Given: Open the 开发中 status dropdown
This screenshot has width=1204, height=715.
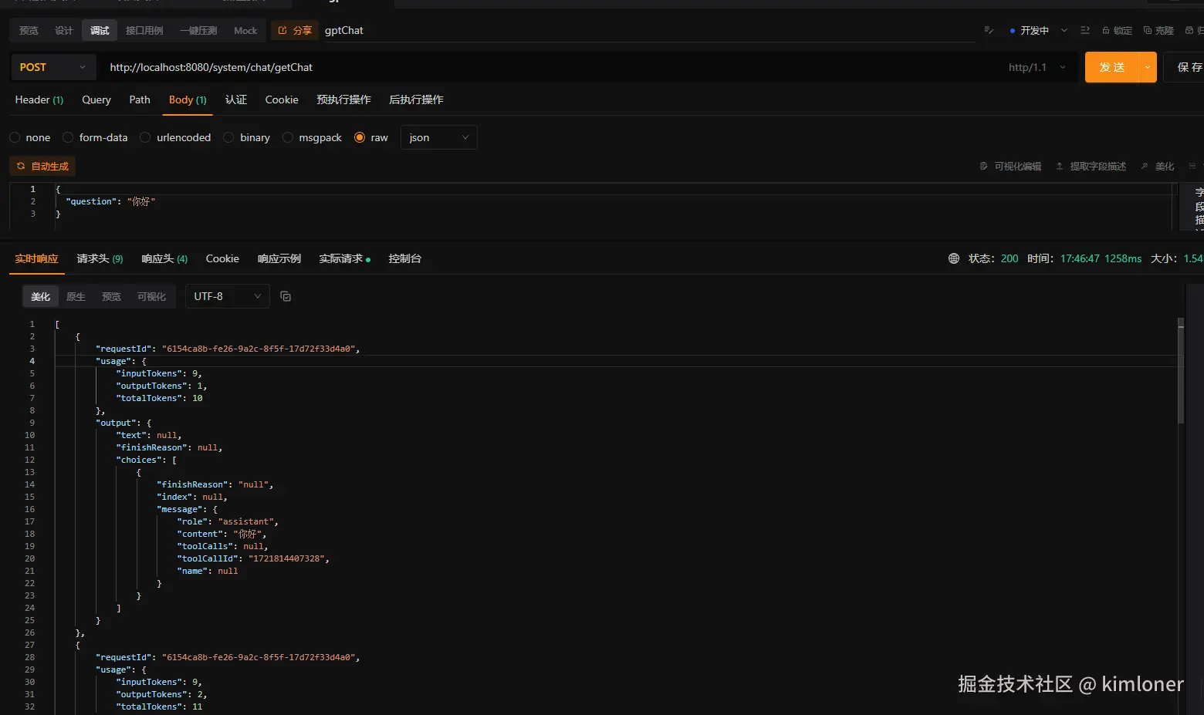Looking at the screenshot, I should (x=1039, y=30).
